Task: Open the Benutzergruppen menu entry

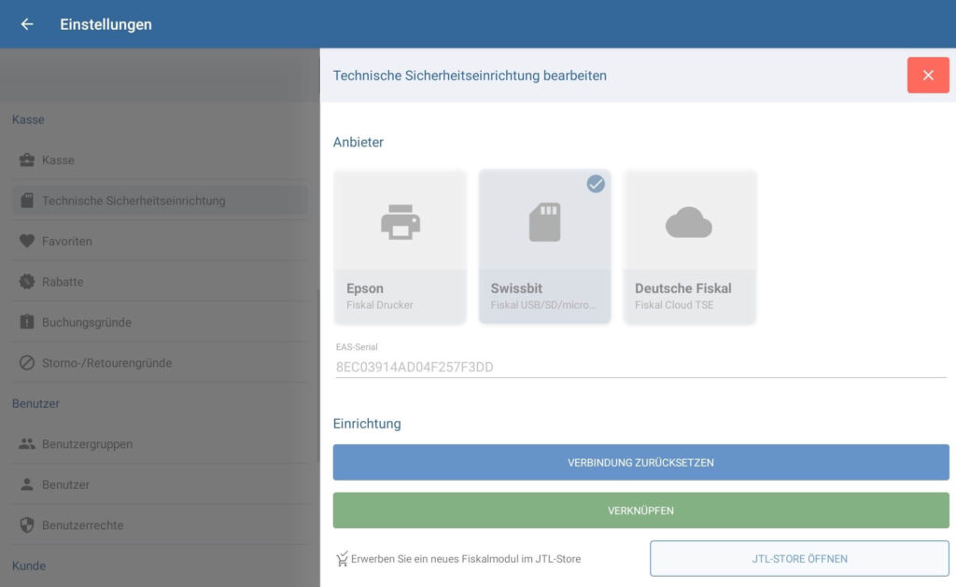Action: [x=87, y=444]
